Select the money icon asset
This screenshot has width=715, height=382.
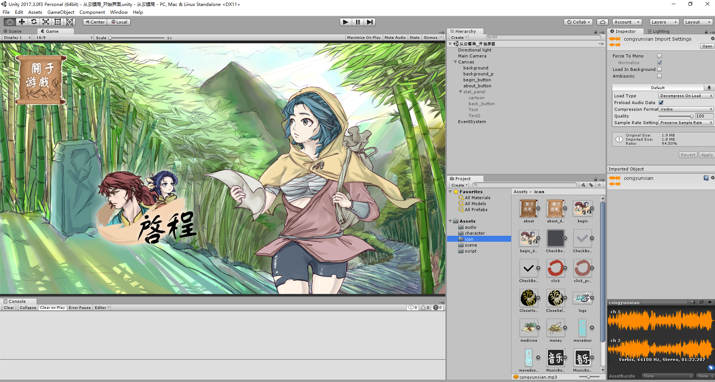(x=555, y=328)
